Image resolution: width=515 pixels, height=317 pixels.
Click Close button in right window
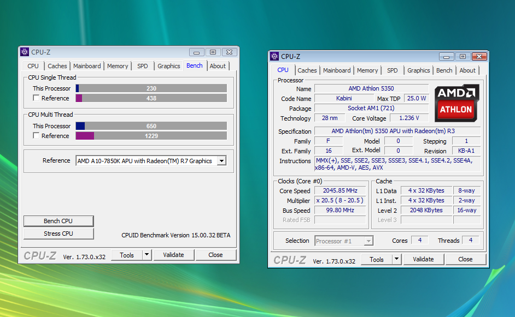(x=465, y=259)
